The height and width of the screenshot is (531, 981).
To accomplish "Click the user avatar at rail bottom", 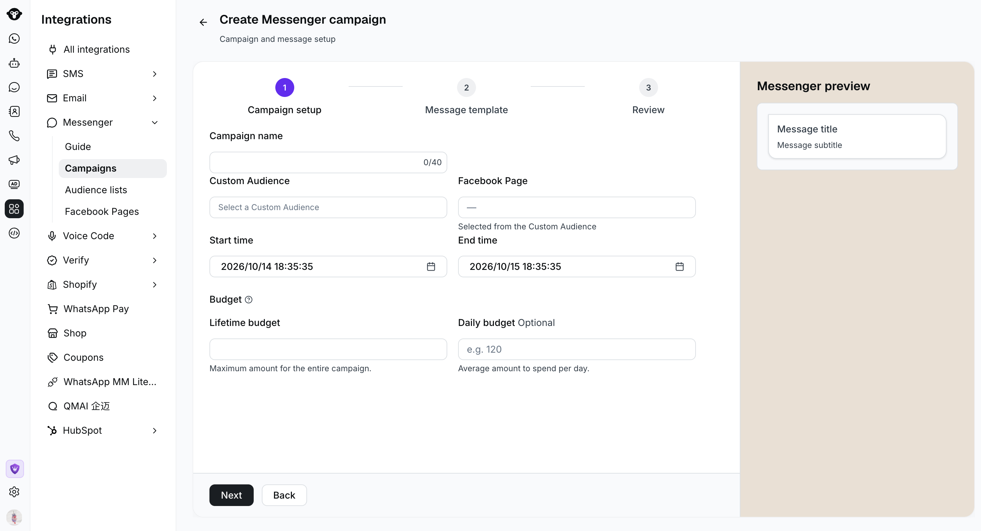I will 14,517.
